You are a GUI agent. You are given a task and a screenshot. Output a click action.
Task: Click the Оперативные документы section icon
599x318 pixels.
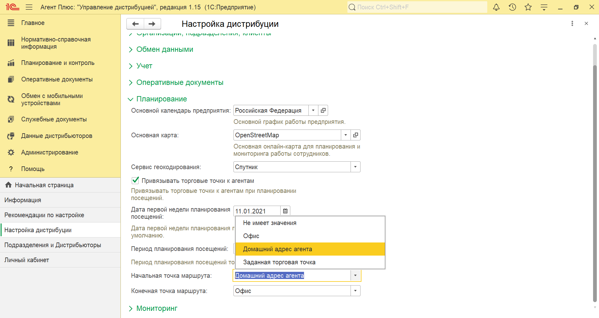click(x=11, y=79)
